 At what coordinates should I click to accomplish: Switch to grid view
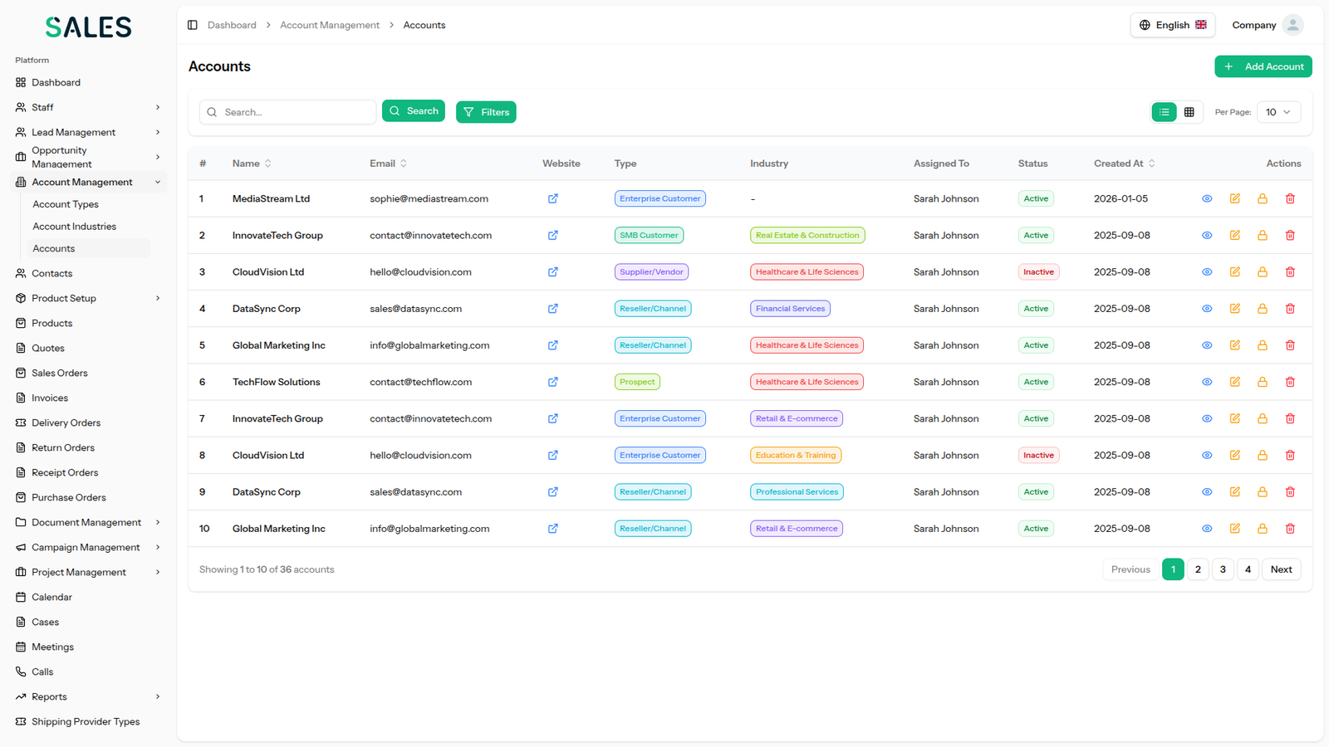(x=1189, y=112)
